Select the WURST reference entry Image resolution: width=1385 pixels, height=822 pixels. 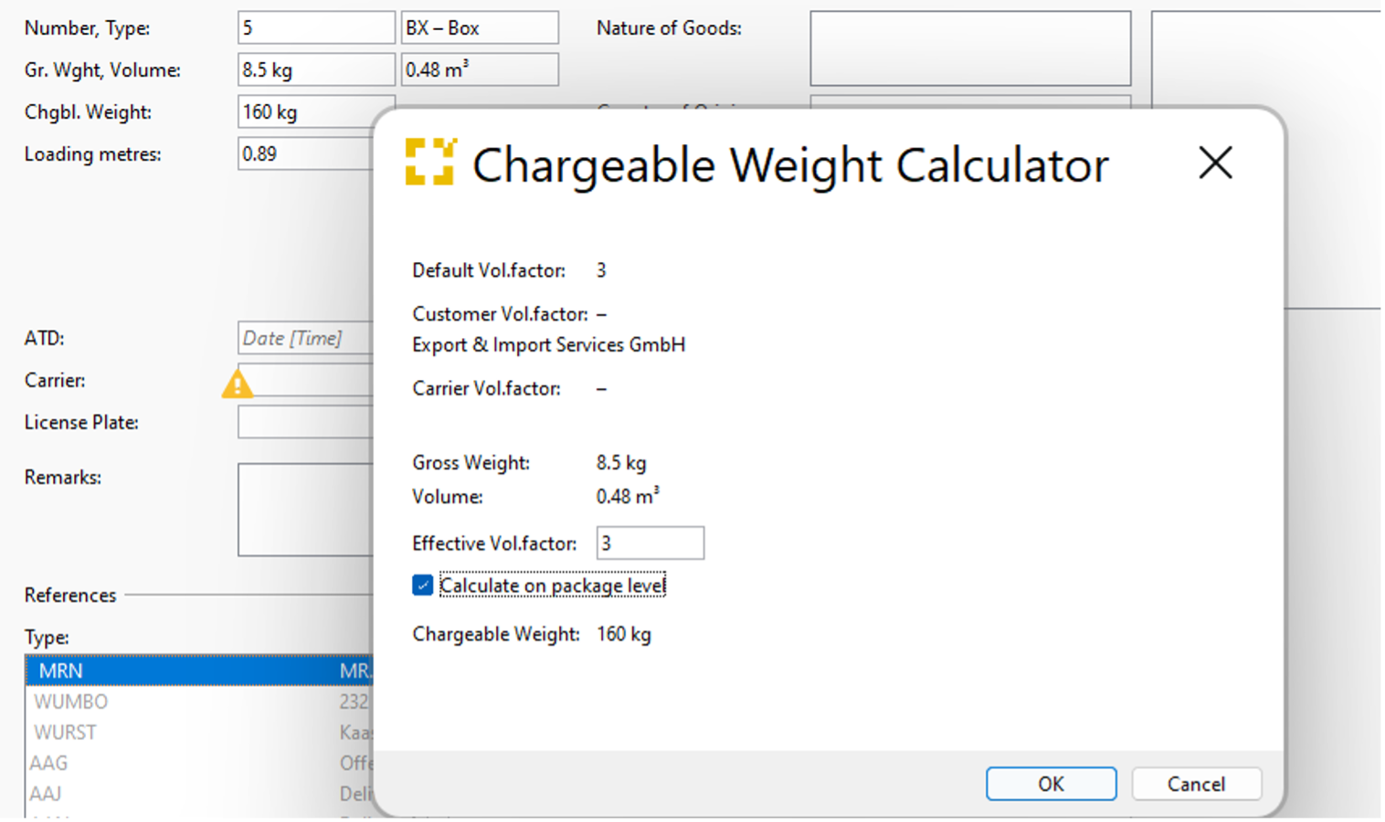(65, 732)
